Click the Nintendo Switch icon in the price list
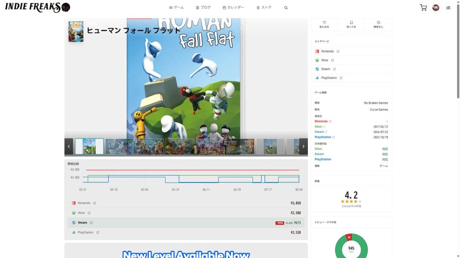Screen dimensions: 460x258 tap(74, 203)
